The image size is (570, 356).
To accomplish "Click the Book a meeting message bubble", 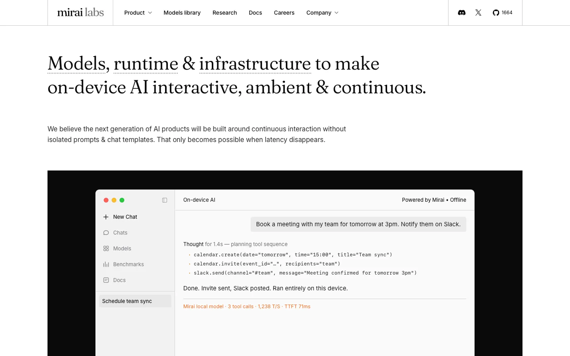I will pyautogui.click(x=358, y=224).
